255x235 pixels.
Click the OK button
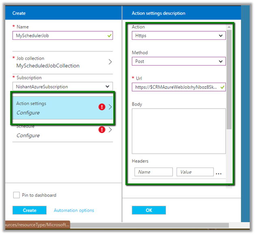pyautogui.click(x=149, y=210)
